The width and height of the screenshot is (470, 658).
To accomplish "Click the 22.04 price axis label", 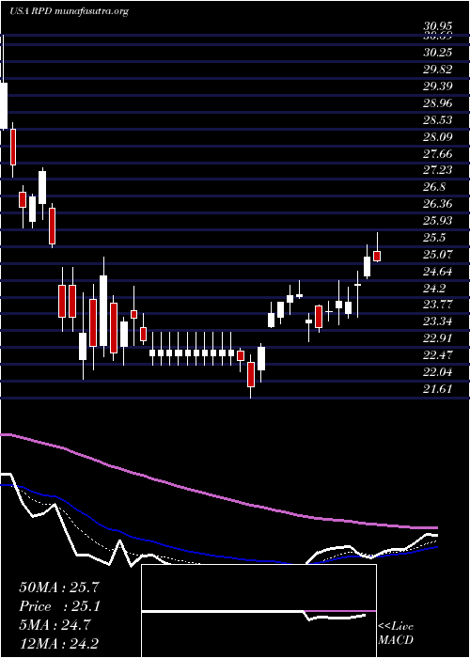I will (x=437, y=372).
